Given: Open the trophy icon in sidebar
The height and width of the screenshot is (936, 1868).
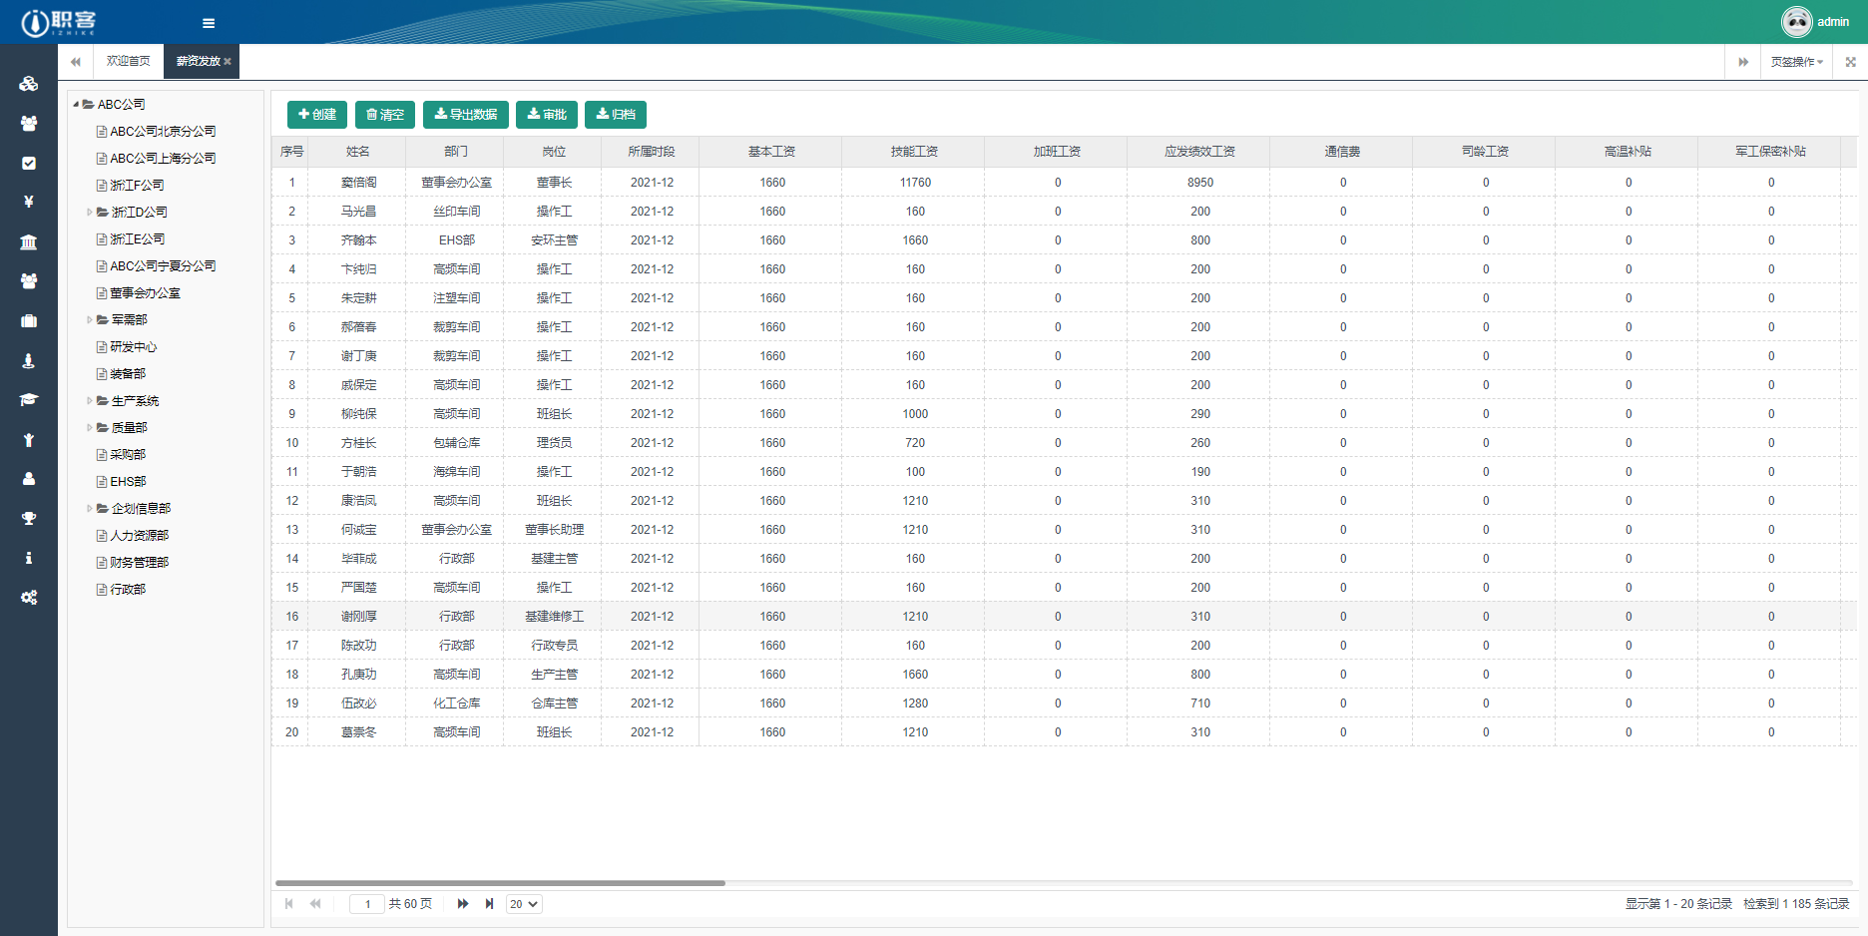Looking at the screenshot, I should click(x=29, y=518).
